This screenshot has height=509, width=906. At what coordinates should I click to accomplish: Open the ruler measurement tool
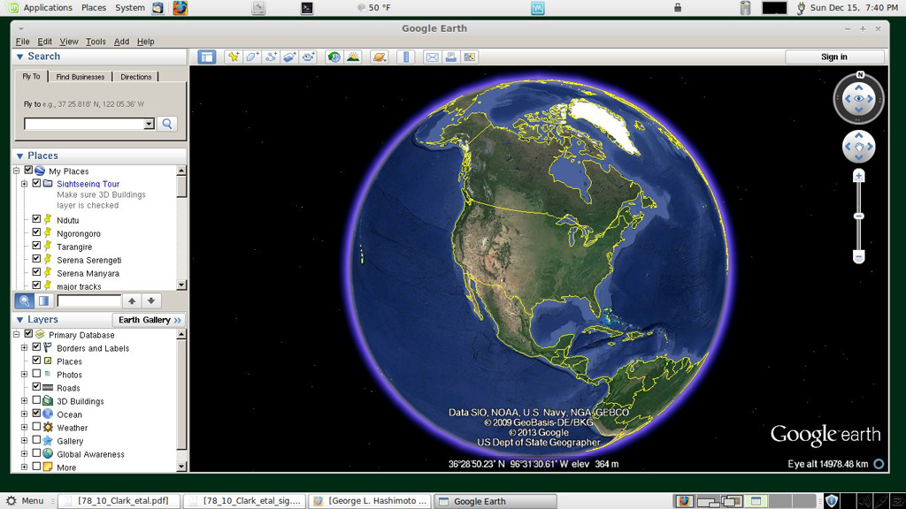pyautogui.click(x=406, y=57)
